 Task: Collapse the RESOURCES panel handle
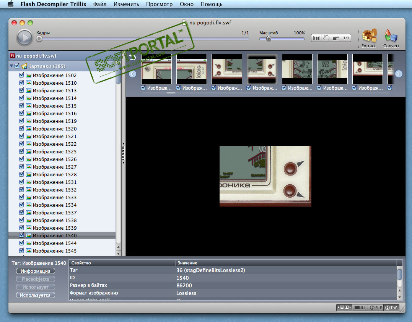[123, 153]
